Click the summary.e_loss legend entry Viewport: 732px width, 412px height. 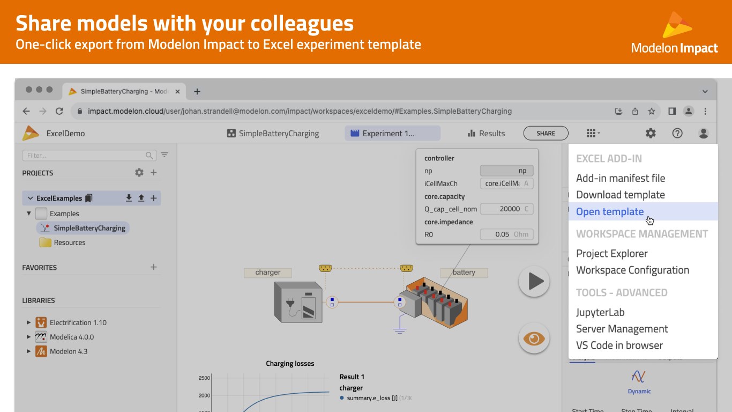pyautogui.click(x=375, y=398)
